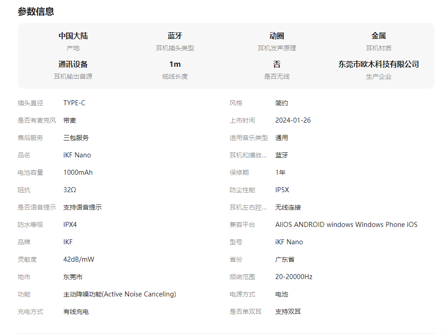Click the 金属 earphone material value
Viewport: 445px width, 334px height.
point(379,36)
